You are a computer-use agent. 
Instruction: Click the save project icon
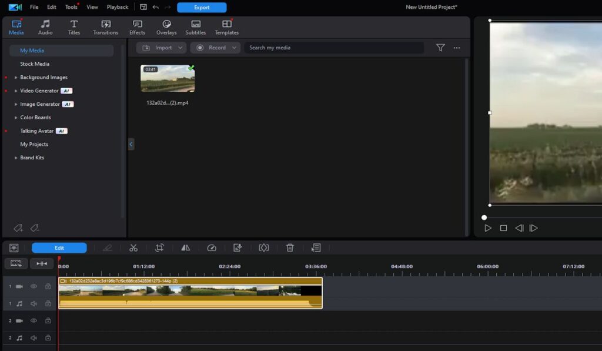coord(143,7)
